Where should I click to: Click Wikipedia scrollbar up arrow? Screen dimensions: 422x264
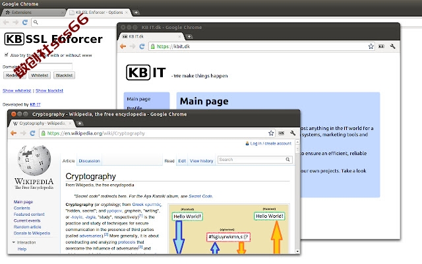click(297, 142)
